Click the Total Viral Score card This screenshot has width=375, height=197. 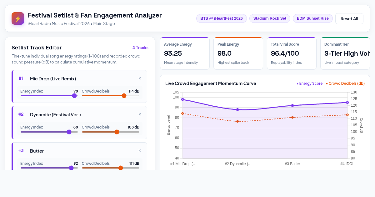292,53
